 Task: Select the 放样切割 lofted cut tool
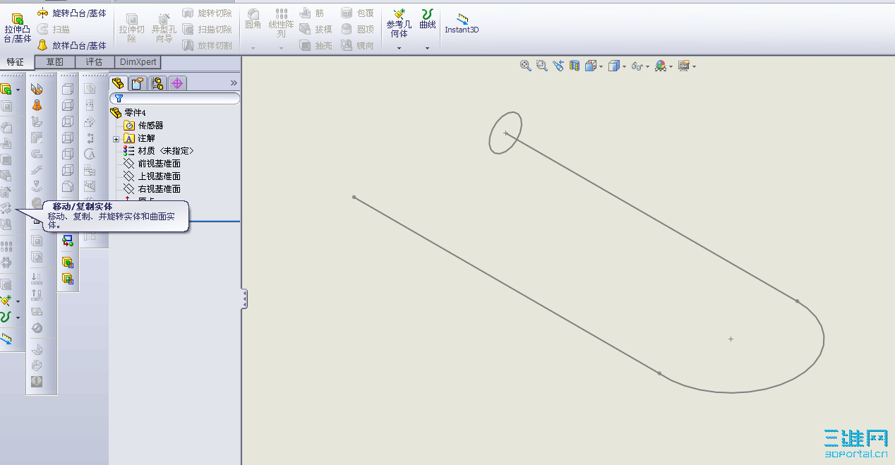tap(207, 45)
